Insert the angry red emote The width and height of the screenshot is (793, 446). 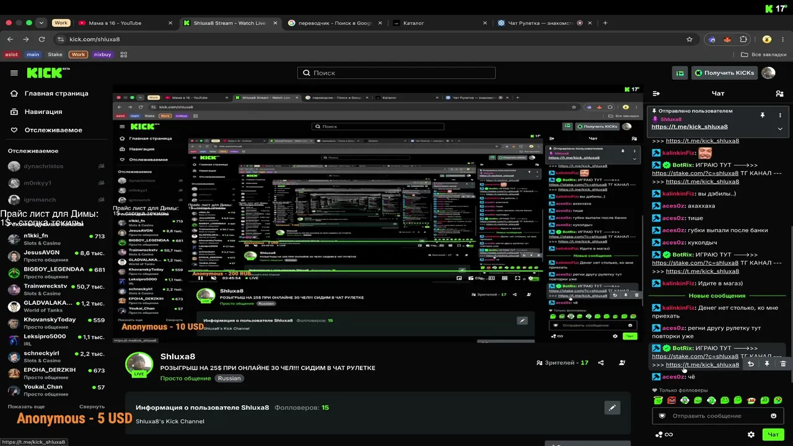[671, 400]
